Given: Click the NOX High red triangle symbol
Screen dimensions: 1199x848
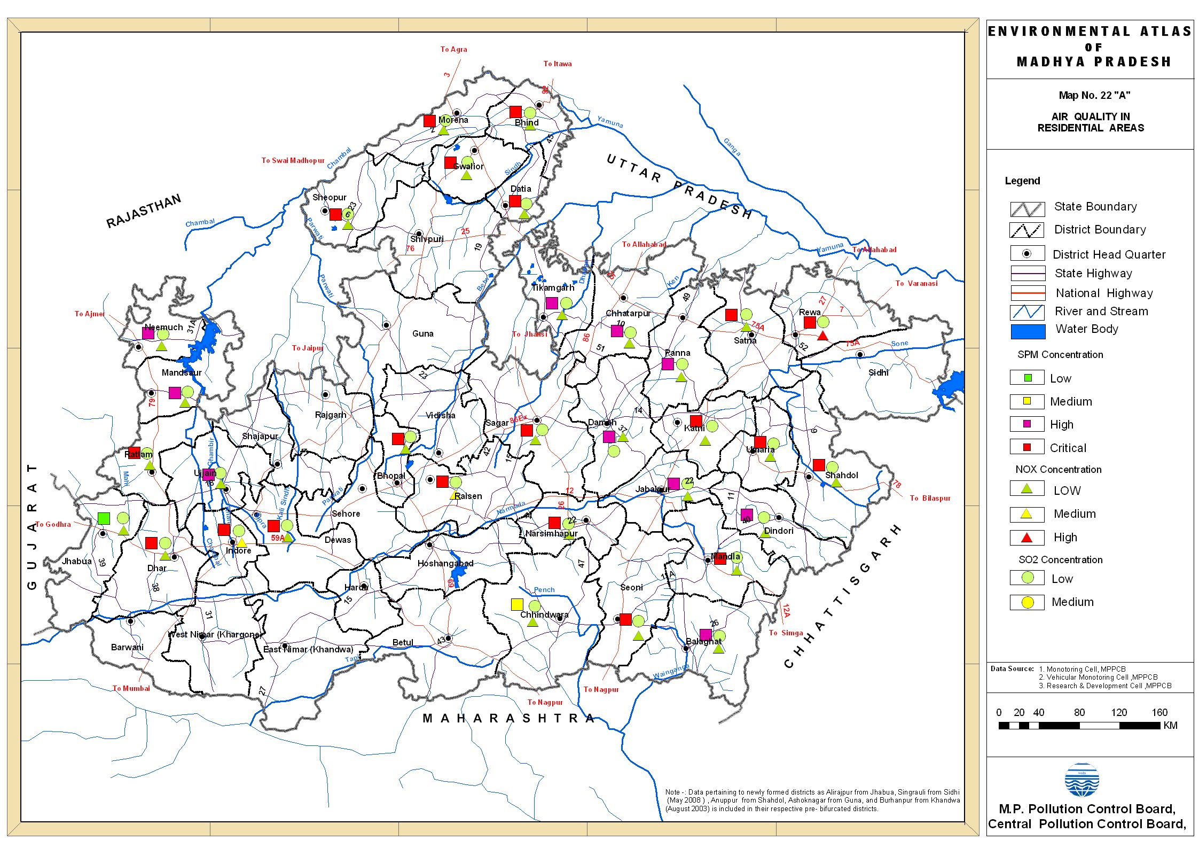Looking at the screenshot, I should pyautogui.click(x=1026, y=537).
